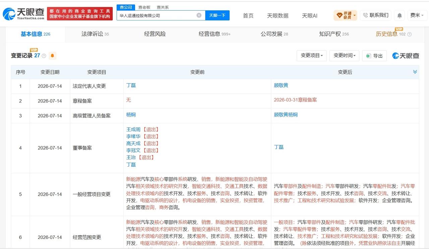429x249 pixels.
Task: Switch to the 知识产权 tab
Action: (x=334, y=34)
